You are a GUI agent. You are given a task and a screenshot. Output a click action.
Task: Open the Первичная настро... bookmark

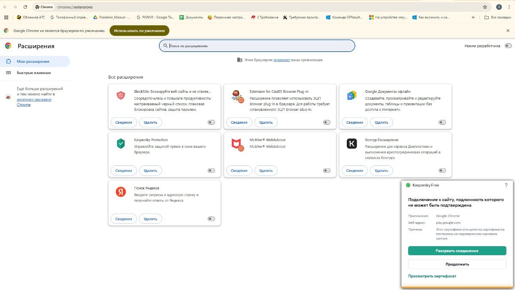point(226,18)
